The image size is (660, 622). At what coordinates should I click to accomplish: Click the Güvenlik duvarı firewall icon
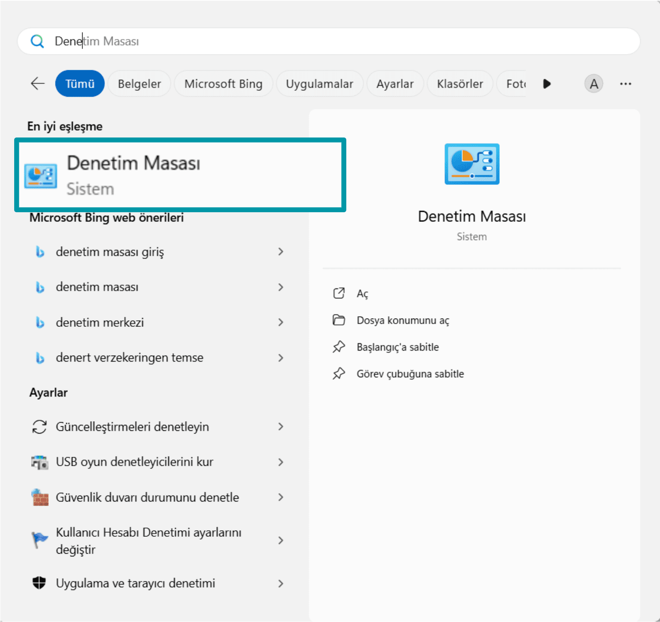click(x=40, y=497)
